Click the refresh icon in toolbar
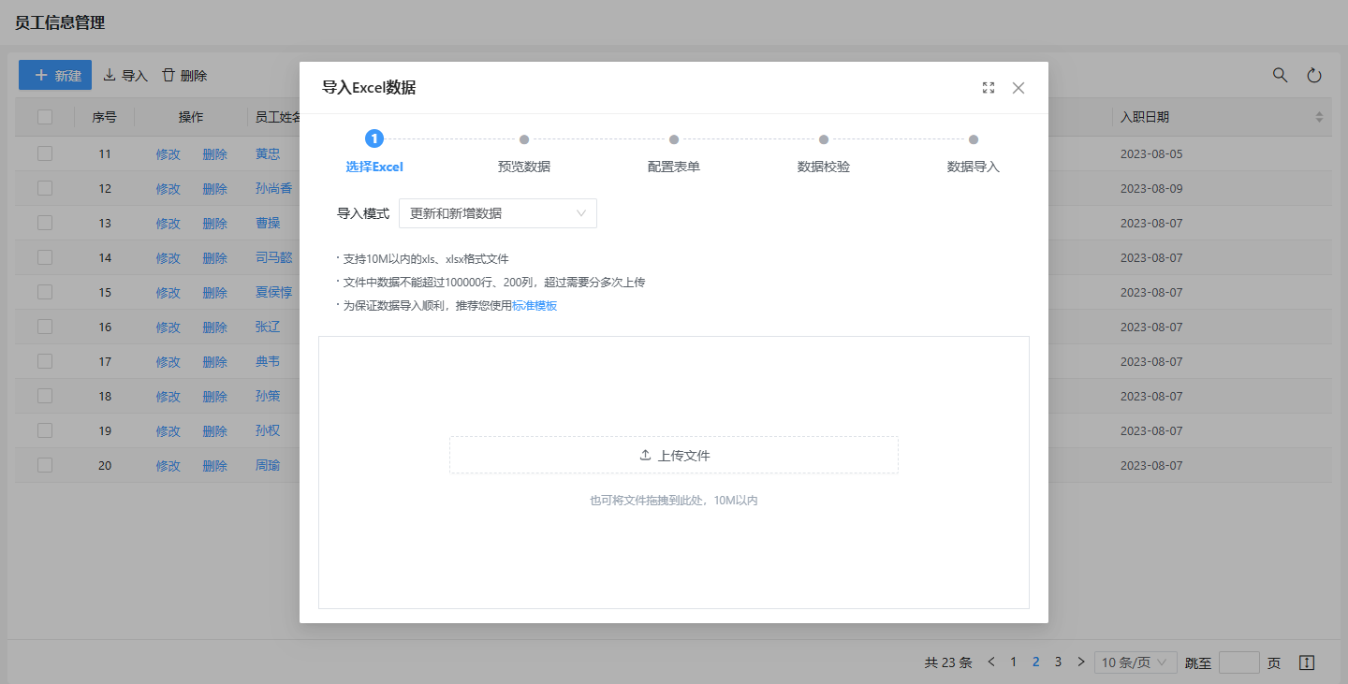This screenshot has height=684, width=1348. [x=1314, y=76]
